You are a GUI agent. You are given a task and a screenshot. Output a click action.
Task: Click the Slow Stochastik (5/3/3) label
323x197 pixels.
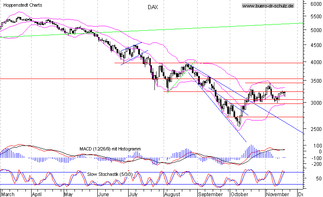tap(110, 174)
